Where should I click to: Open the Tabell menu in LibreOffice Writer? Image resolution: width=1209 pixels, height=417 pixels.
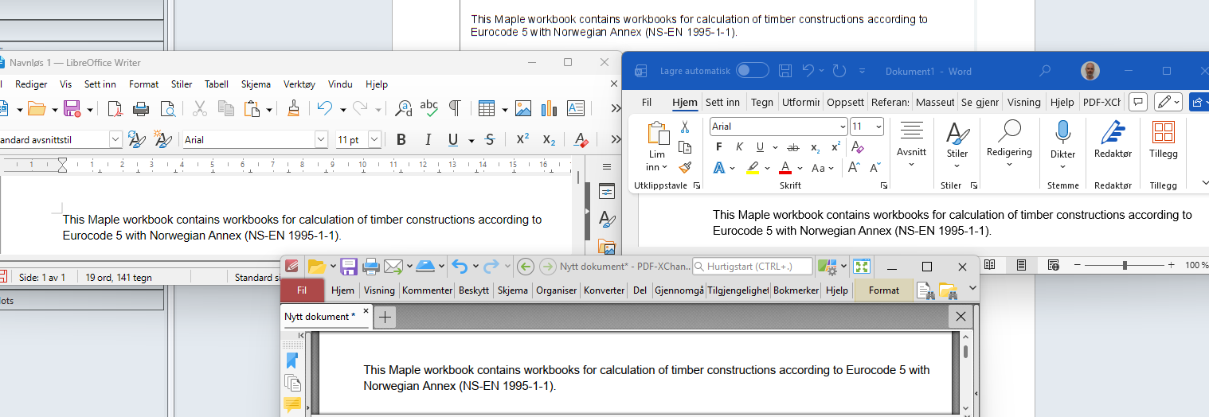point(216,84)
